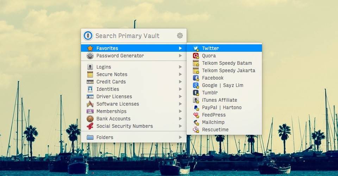Expand the Logins submenu arrow

tap(180, 67)
